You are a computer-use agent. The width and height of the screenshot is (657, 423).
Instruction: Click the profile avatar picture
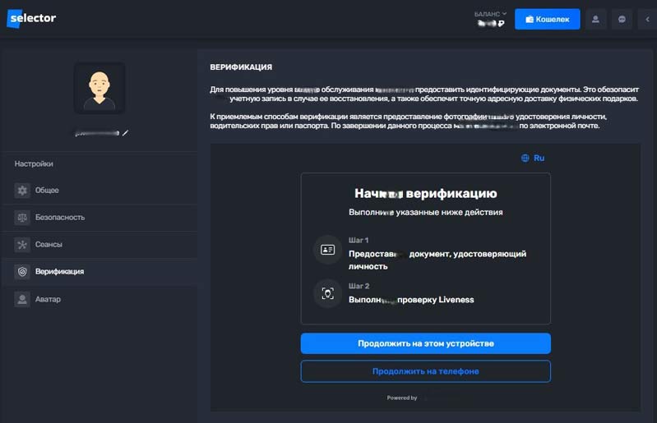[x=99, y=88]
